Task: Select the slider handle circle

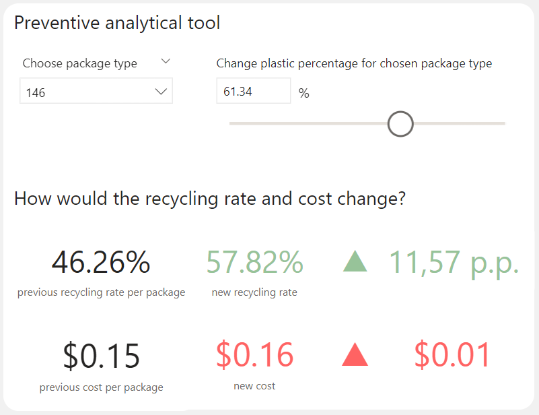Action: (x=400, y=124)
